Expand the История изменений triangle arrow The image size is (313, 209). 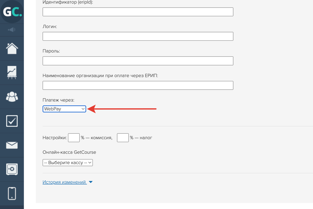click(91, 182)
